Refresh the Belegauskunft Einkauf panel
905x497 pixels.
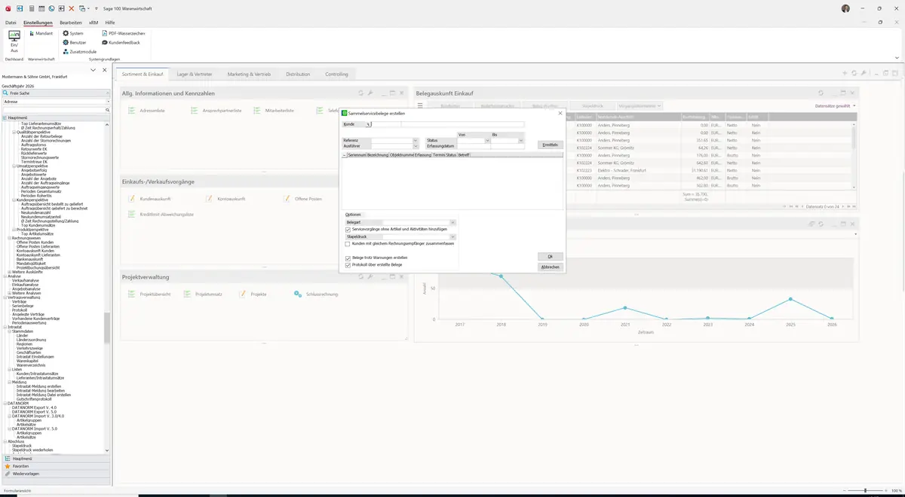(x=821, y=93)
